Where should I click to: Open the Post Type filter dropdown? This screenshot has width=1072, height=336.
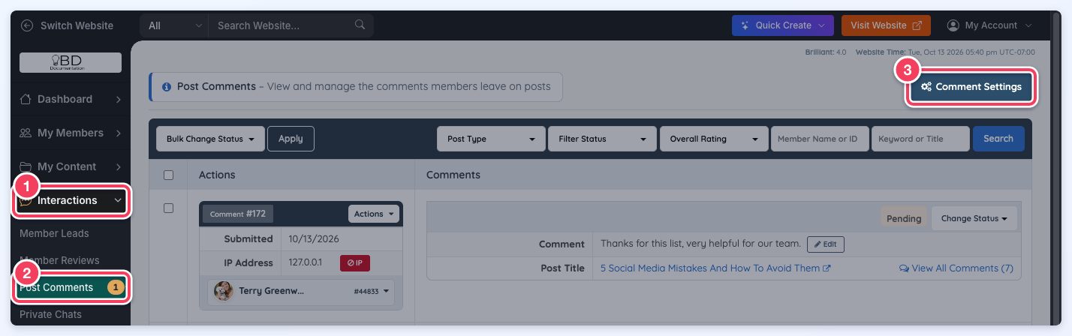click(491, 139)
